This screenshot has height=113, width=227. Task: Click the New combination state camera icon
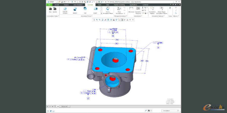coord(50,10)
